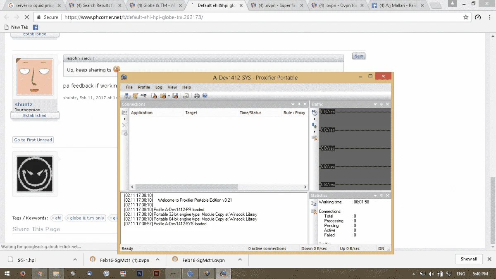Open the Traffic panel dropdown arrow
This screenshot has height=279, width=496.
click(375, 104)
